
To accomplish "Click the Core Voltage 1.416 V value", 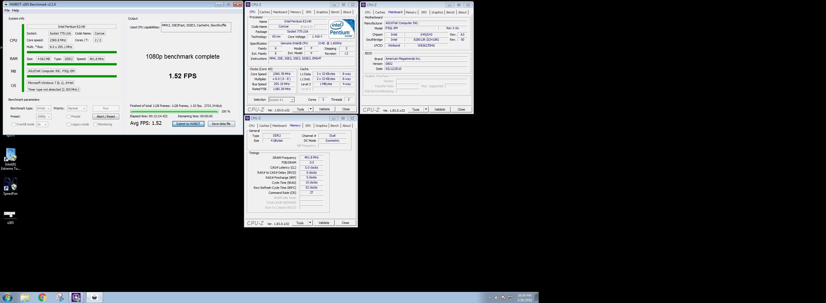I will tap(317, 36).
